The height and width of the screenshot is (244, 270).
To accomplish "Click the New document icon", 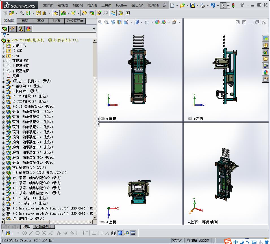I will (172, 5).
